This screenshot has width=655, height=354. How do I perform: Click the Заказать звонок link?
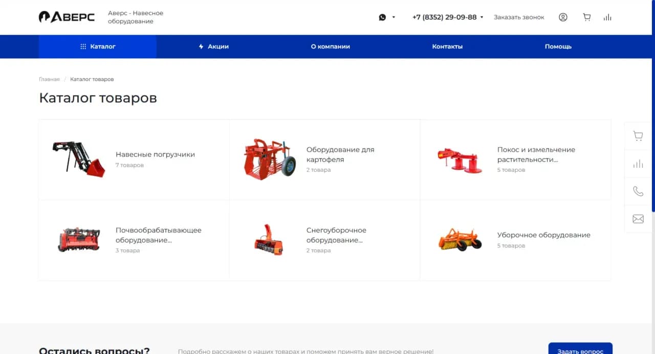point(519,17)
